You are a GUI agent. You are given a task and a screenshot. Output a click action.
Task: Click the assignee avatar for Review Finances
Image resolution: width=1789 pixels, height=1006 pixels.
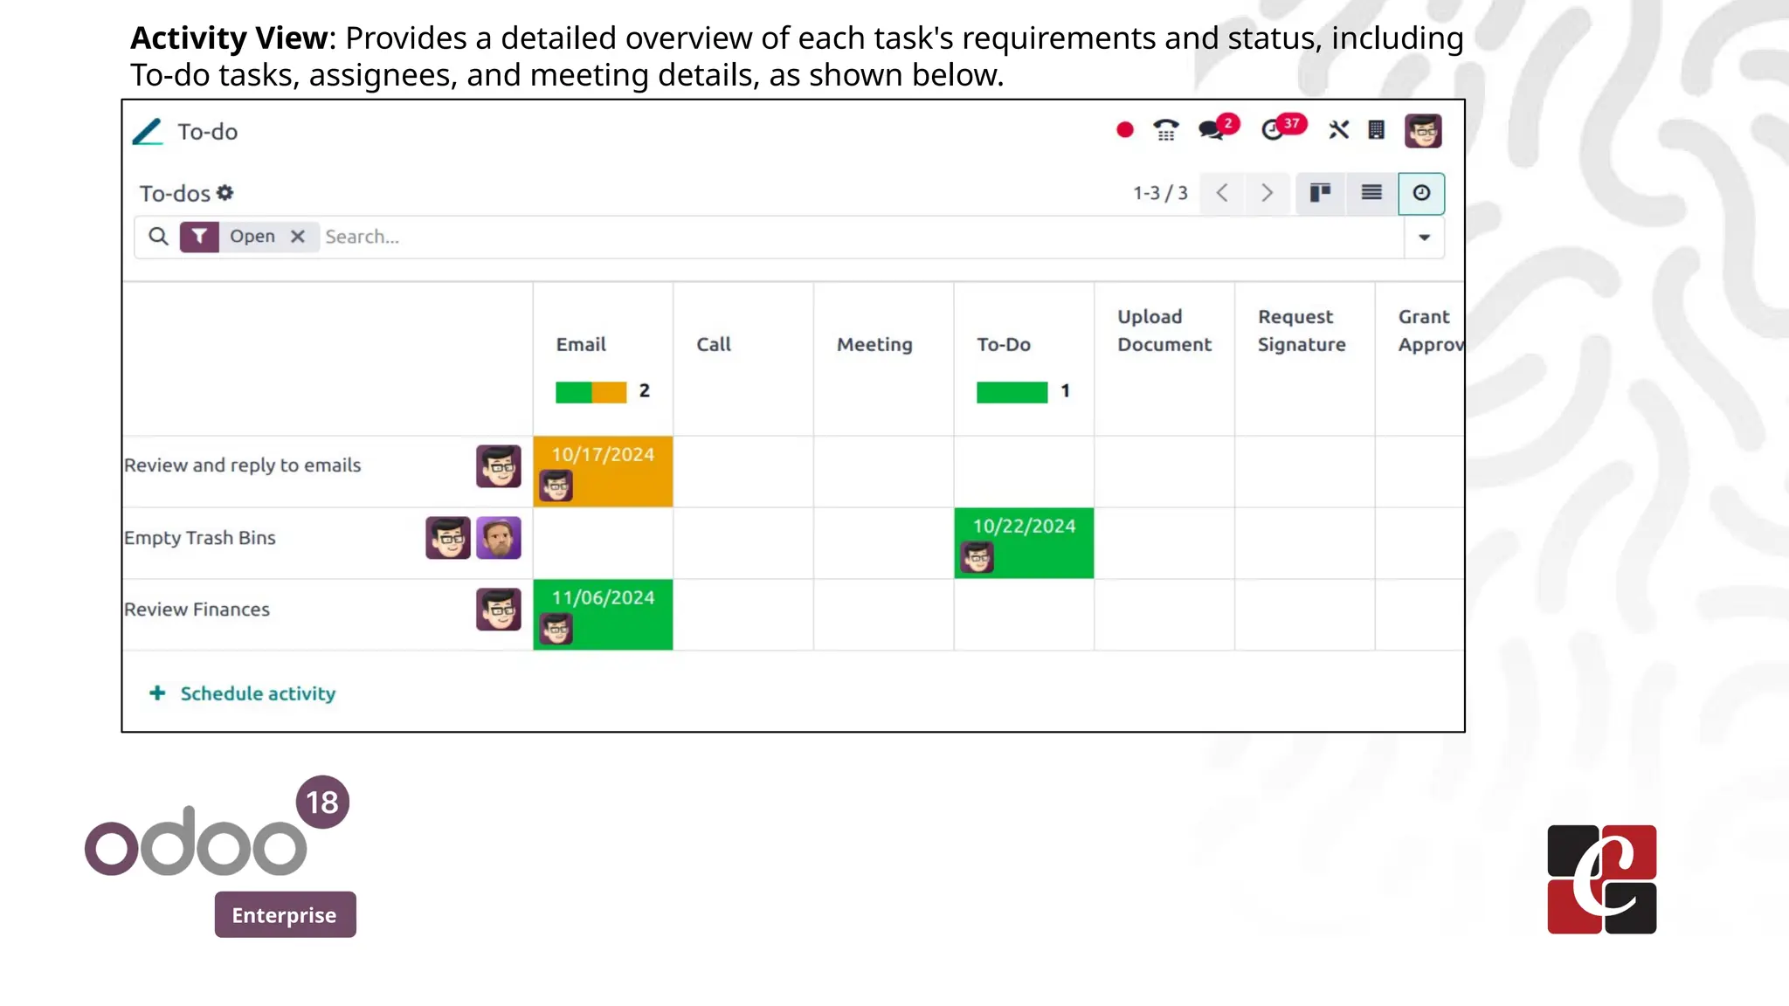(499, 610)
